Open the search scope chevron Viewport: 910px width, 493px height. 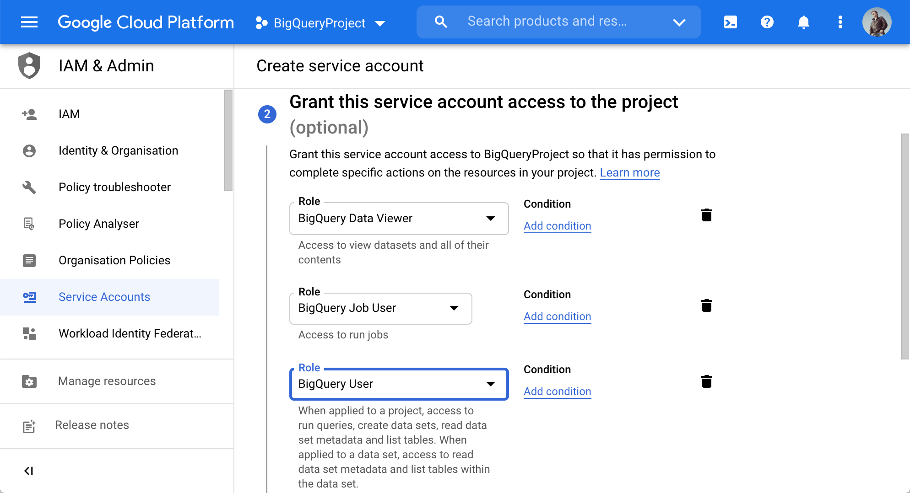coord(679,21)
